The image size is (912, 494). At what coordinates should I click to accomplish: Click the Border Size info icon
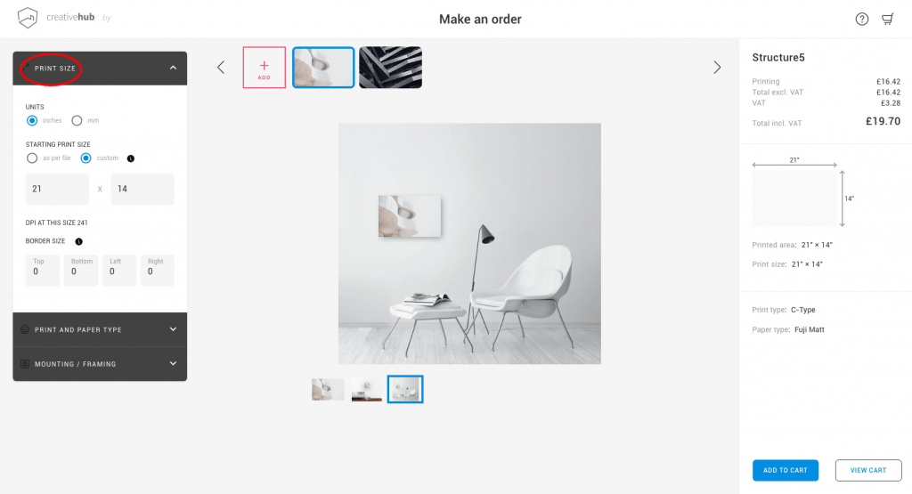click(x=79, y=241)
